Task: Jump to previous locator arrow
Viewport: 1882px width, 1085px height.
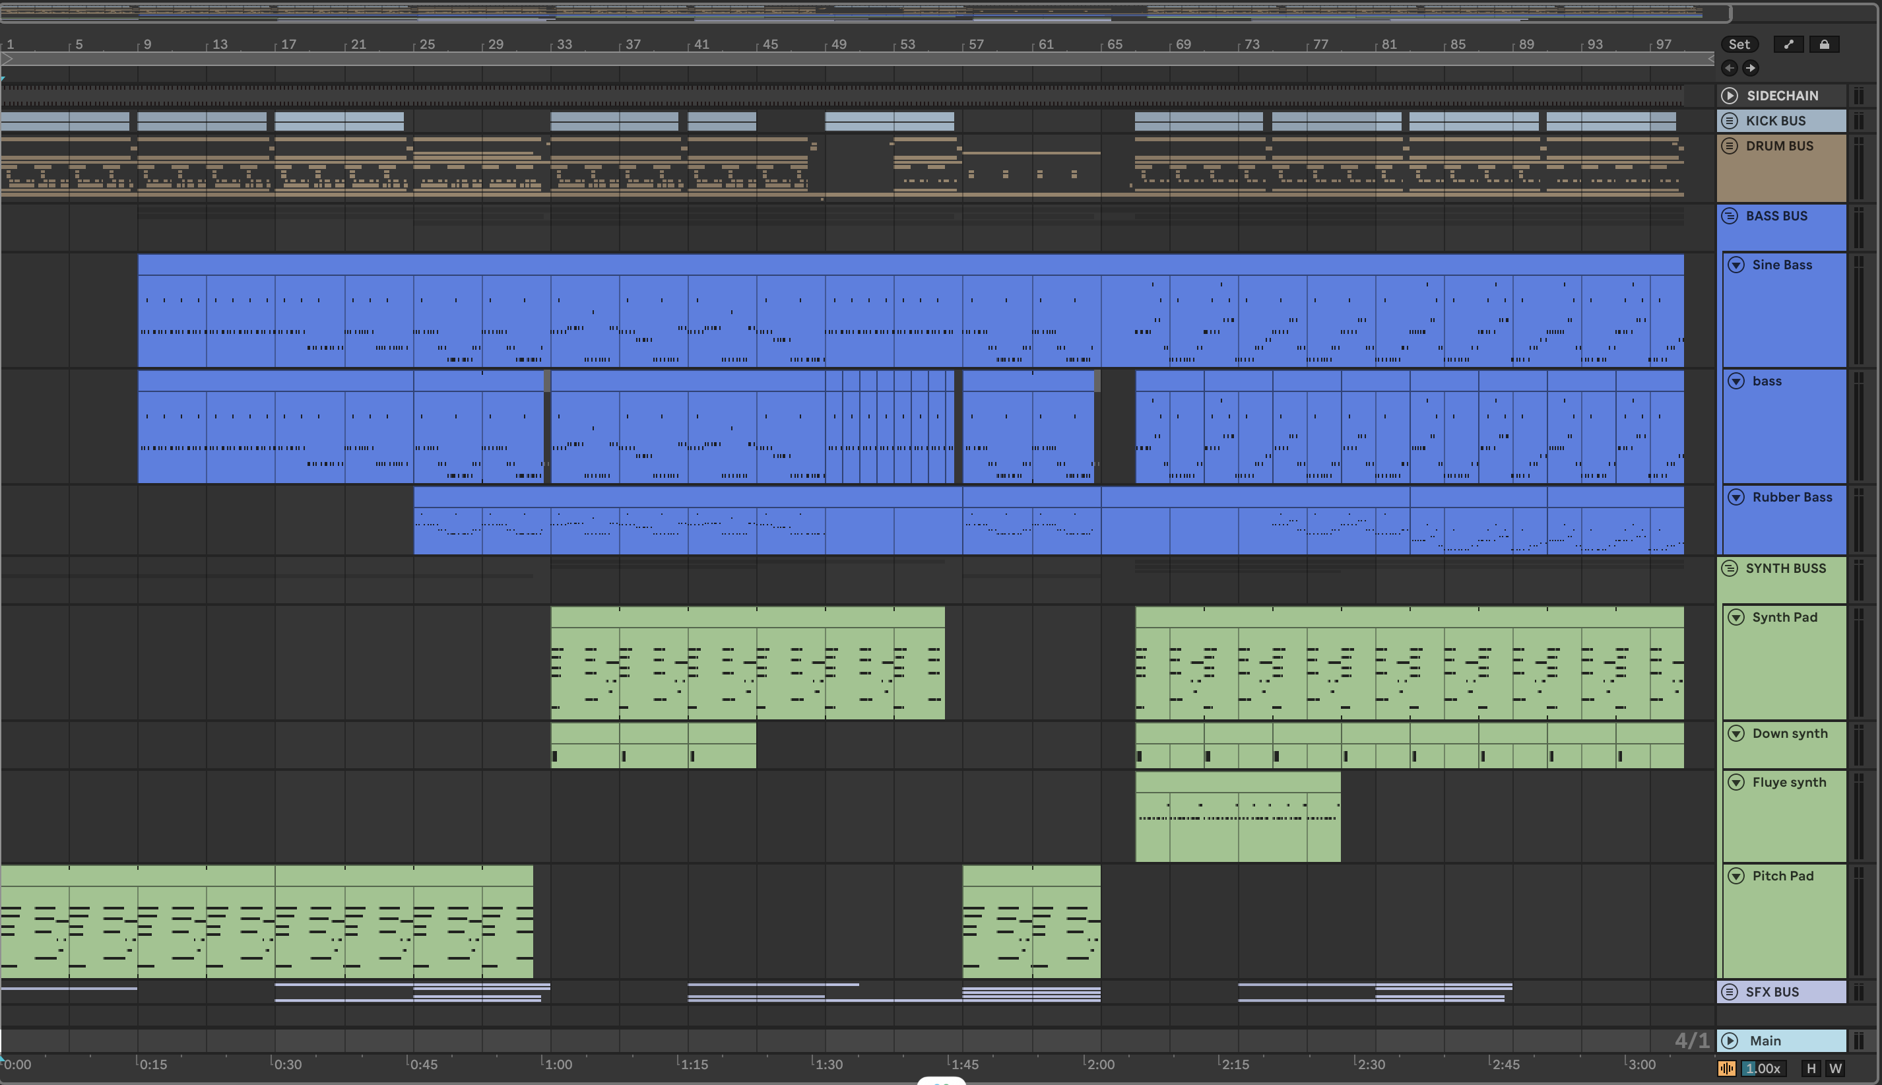Action: tap(1730, 68)
